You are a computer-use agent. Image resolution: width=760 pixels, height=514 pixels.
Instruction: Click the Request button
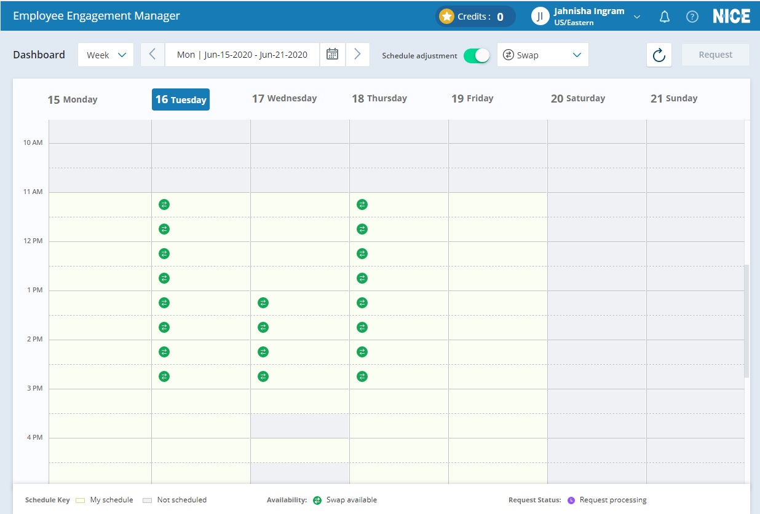pos(715,55)
